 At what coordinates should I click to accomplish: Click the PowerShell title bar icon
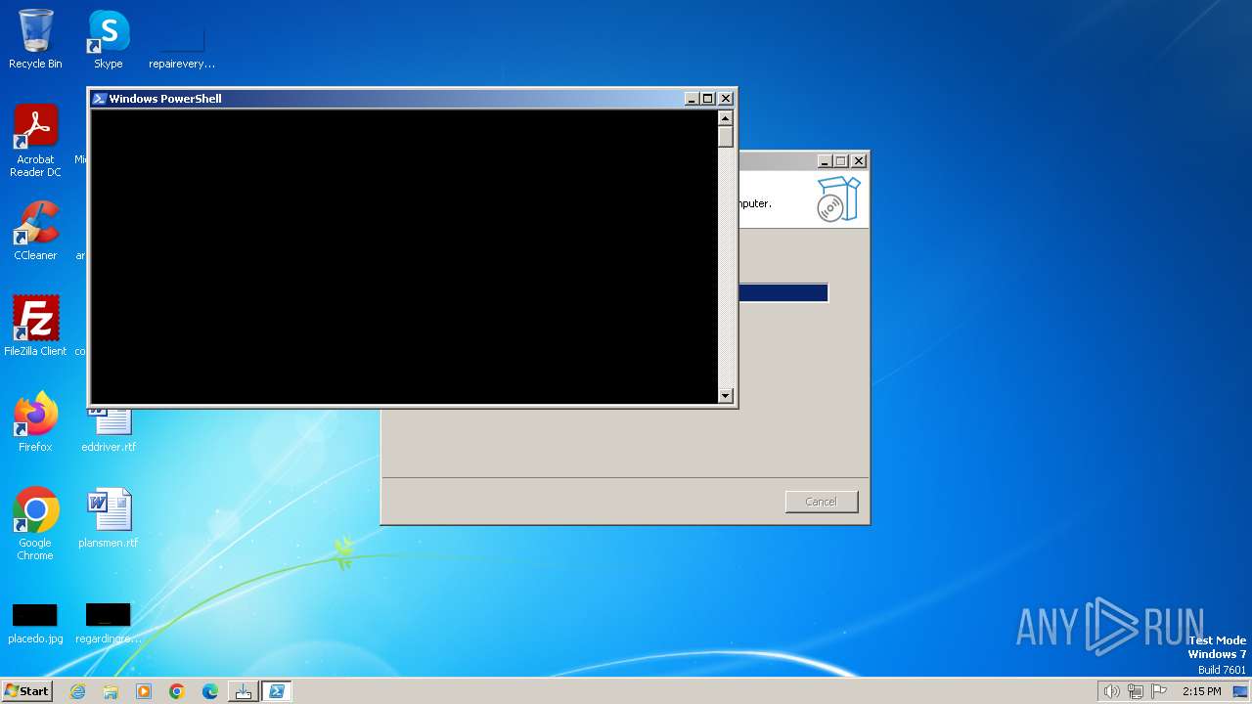coord(99,99)
